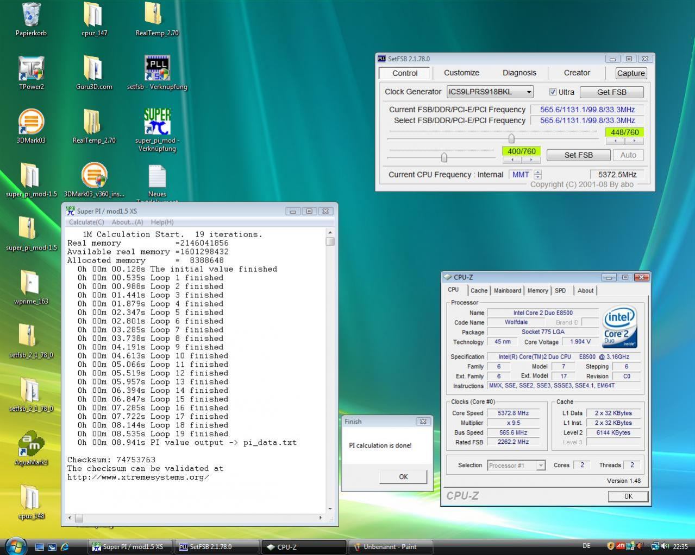
Task: Click the ATI tray icon
Action: (620, 546)
